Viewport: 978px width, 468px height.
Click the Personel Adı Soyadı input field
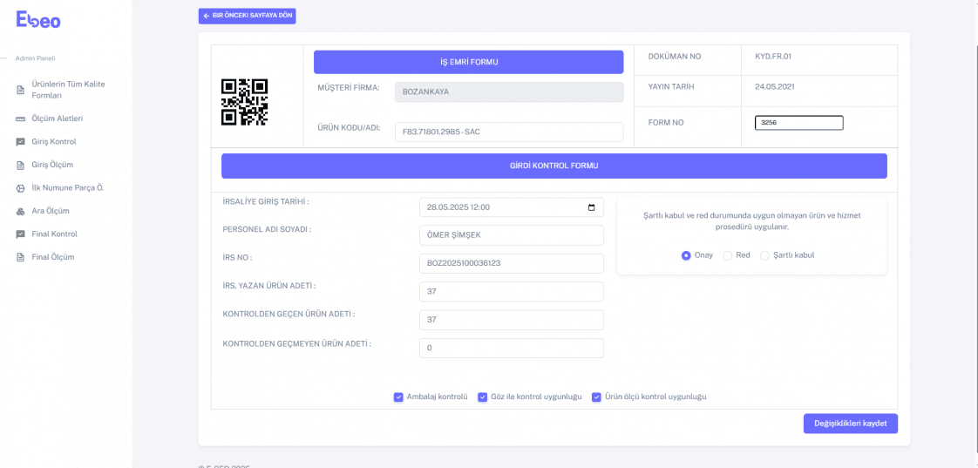pos(512,235)
